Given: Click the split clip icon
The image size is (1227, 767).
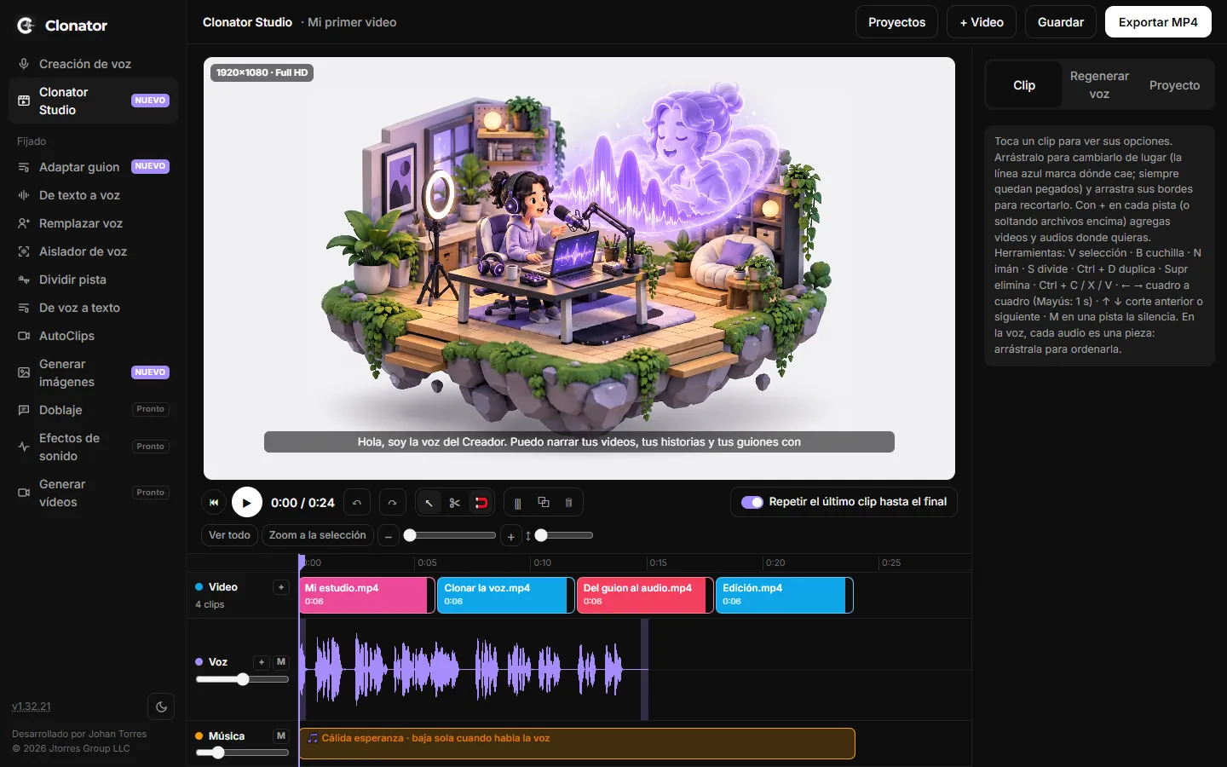Looking at the screenshot, I should (517, 503).
